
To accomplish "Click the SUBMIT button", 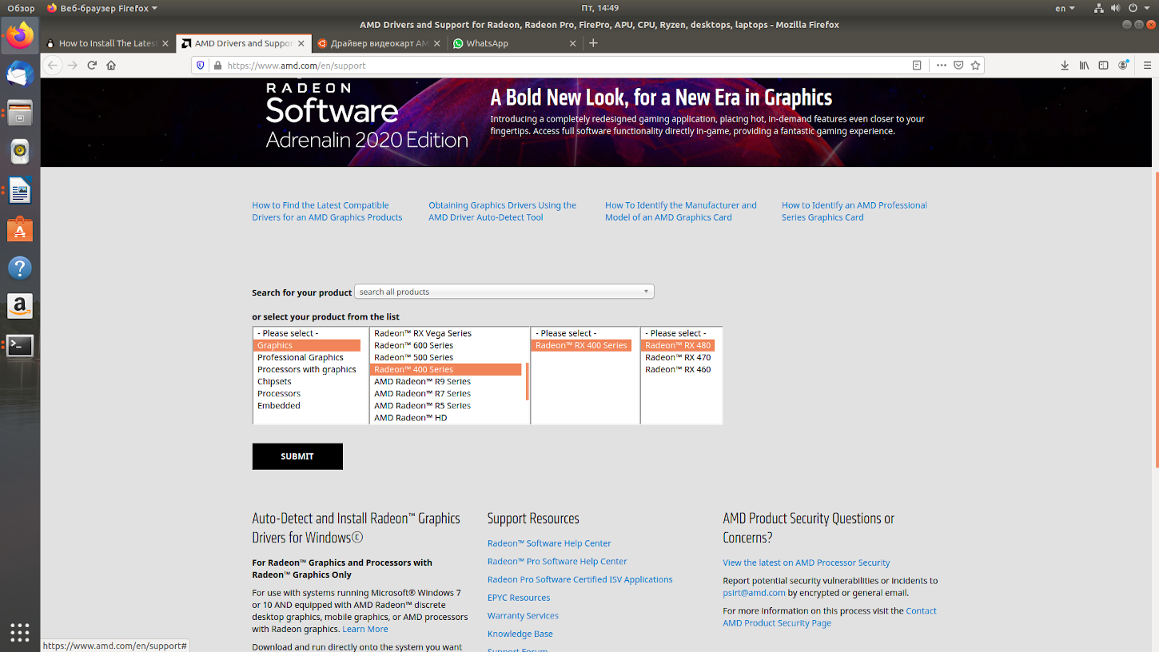I will [x=297, y=456].
